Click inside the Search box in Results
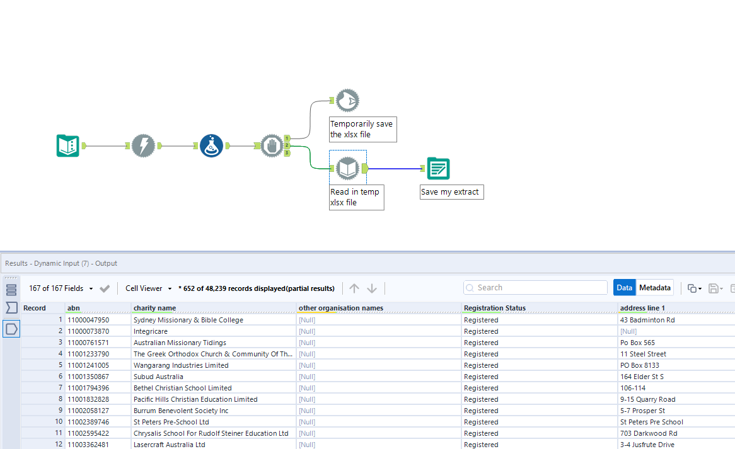The image size is (735, 449). 535,287
